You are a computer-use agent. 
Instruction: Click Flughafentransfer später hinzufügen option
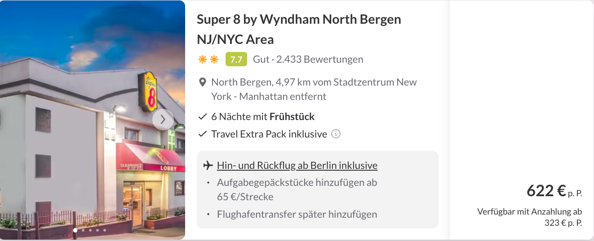[297, 214]
